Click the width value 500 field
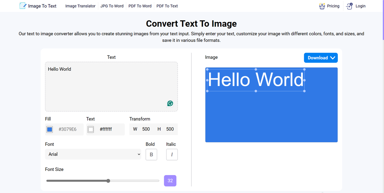The width and height of the screenshot is (384, 193). pos(146,129)
